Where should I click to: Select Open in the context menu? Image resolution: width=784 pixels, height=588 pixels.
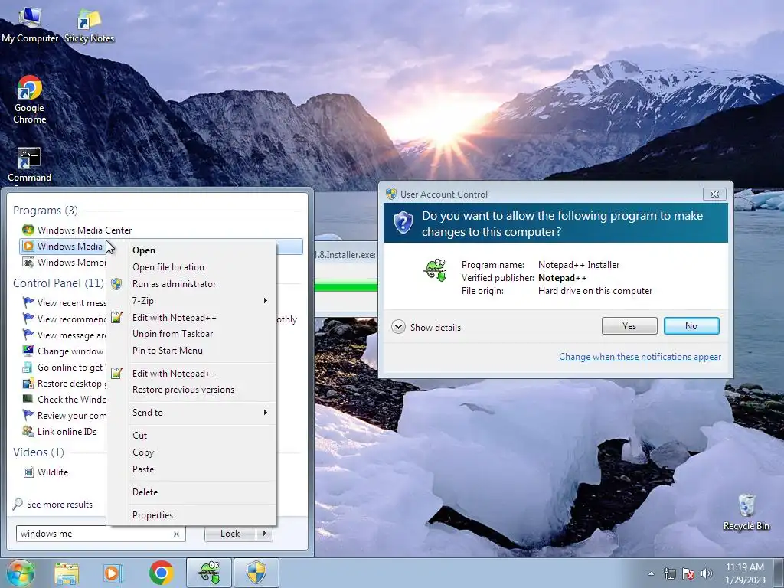191,250
